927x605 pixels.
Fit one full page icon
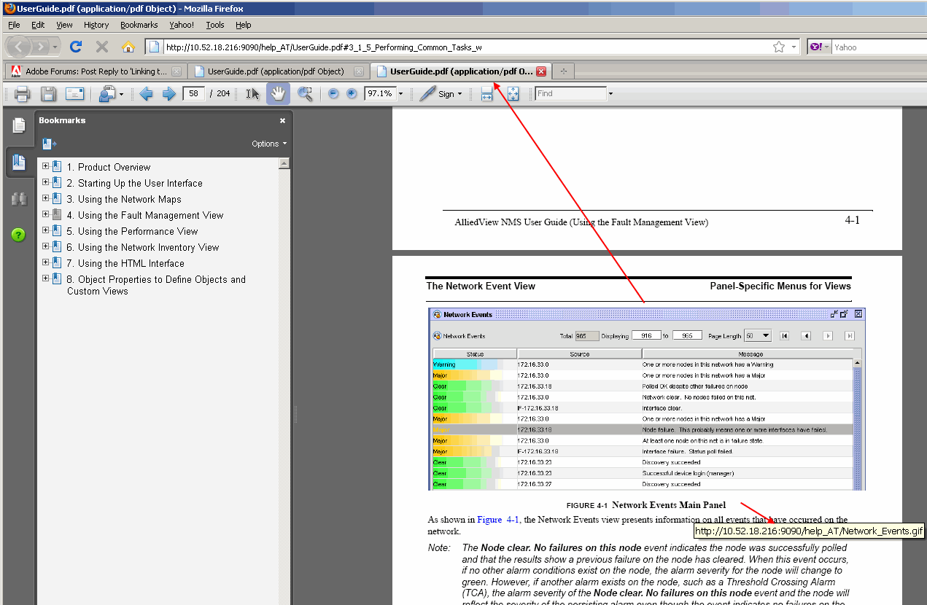coord(513,93)
